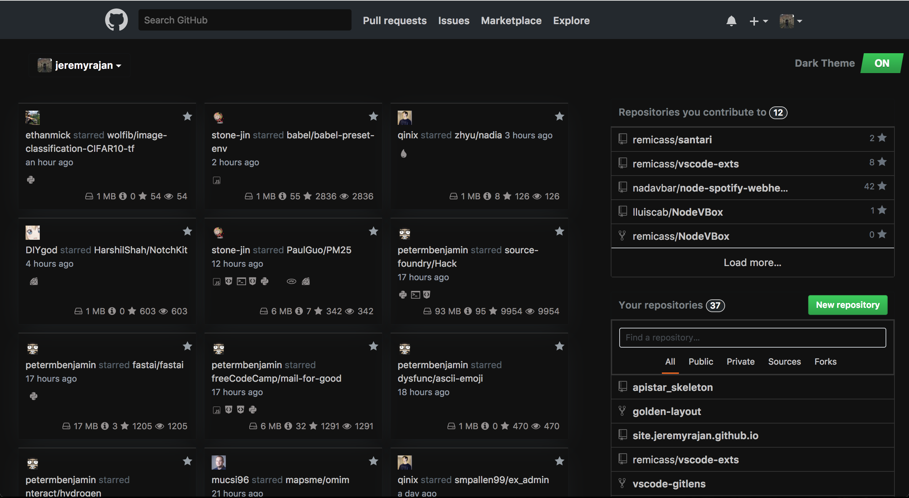Image resolution: width=909 pixels, height=498 pixels.
Task: Click the fork icon beside vscode-gitlens
Action: tap(621, 483)
